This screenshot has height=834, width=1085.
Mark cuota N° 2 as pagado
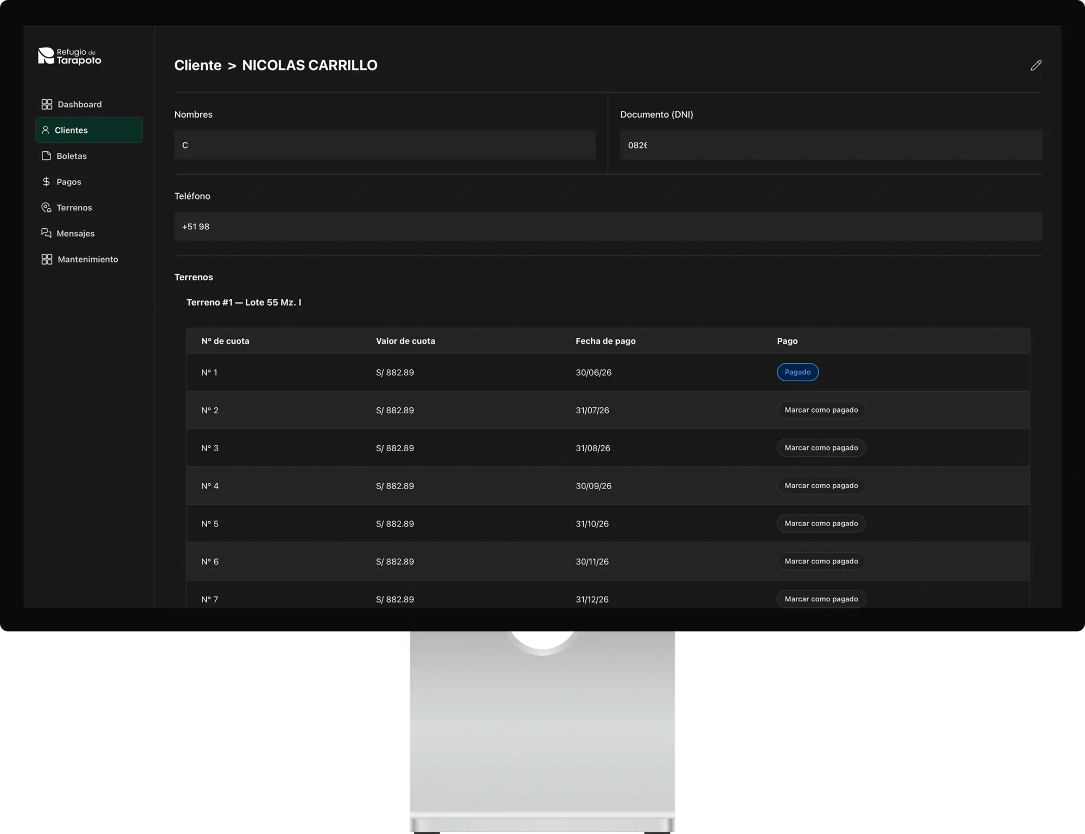click(x=821, y=410)
